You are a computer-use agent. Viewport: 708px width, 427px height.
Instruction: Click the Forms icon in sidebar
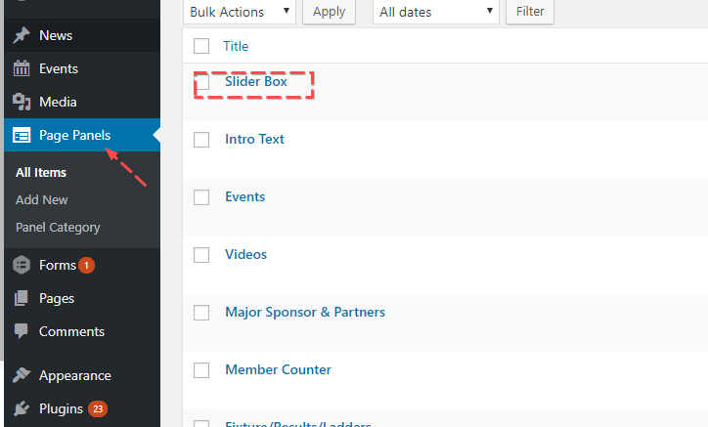point(22,265)
